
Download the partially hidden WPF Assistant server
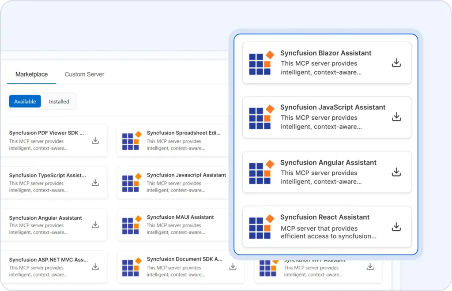(370, 267)
